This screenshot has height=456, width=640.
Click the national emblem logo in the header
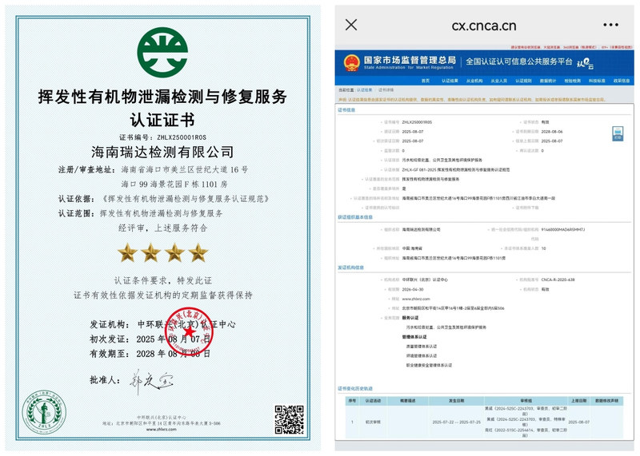(x=351, y=63)
